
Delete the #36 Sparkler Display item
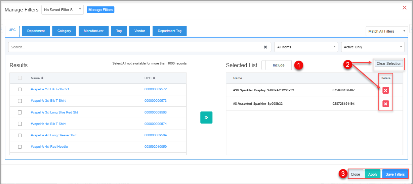(x=385, y=90)
